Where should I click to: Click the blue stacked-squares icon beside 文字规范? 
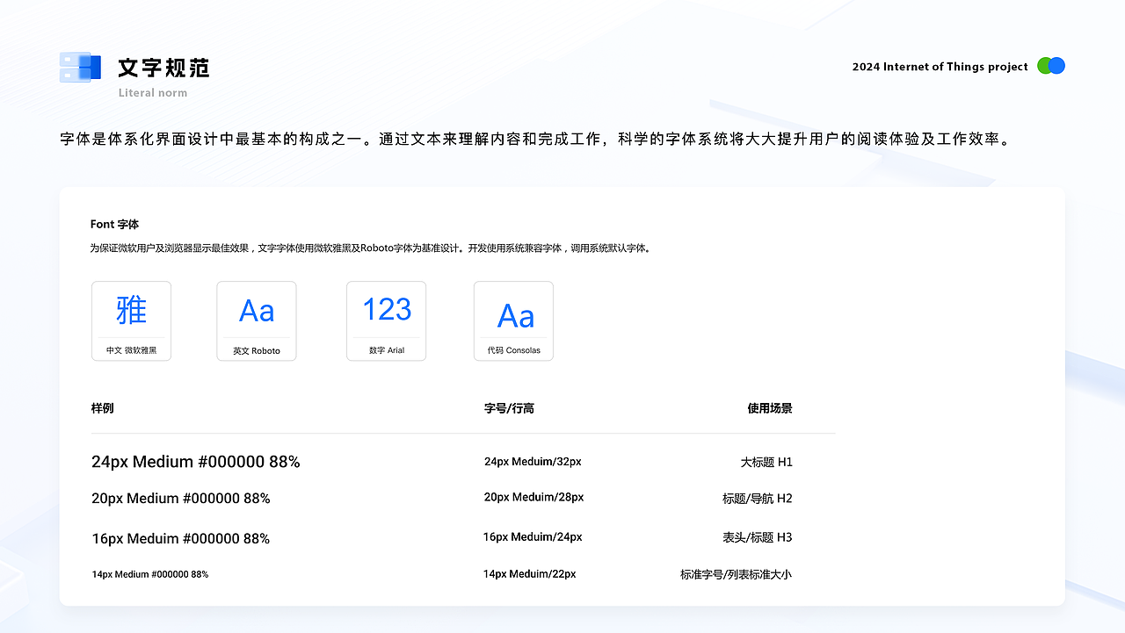point(80,68)
